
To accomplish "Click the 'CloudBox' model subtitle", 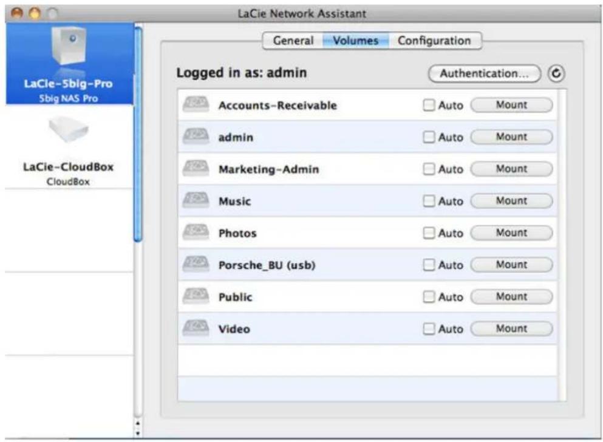I will (x=68, y=182).
